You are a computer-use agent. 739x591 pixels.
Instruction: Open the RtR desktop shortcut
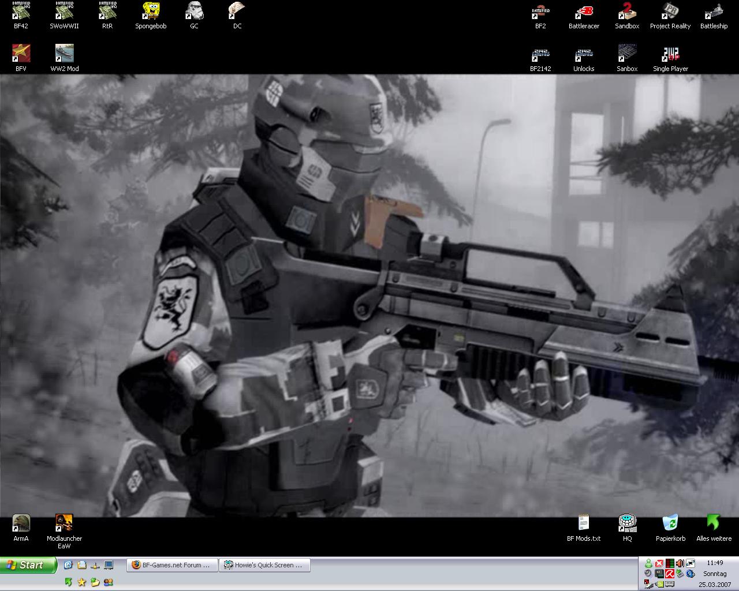point(107,16)
